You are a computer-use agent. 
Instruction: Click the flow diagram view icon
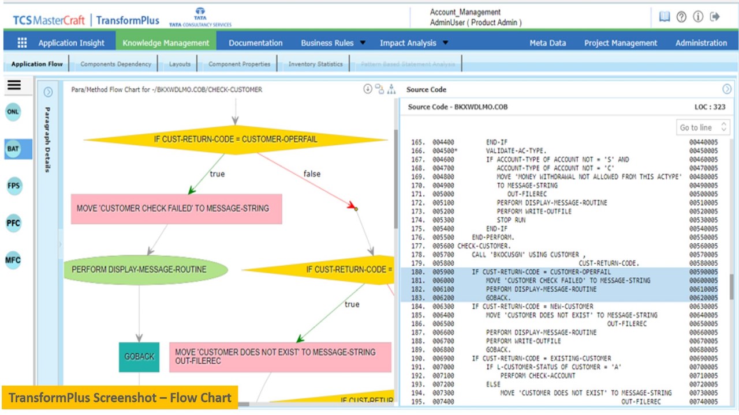point(379,89)
